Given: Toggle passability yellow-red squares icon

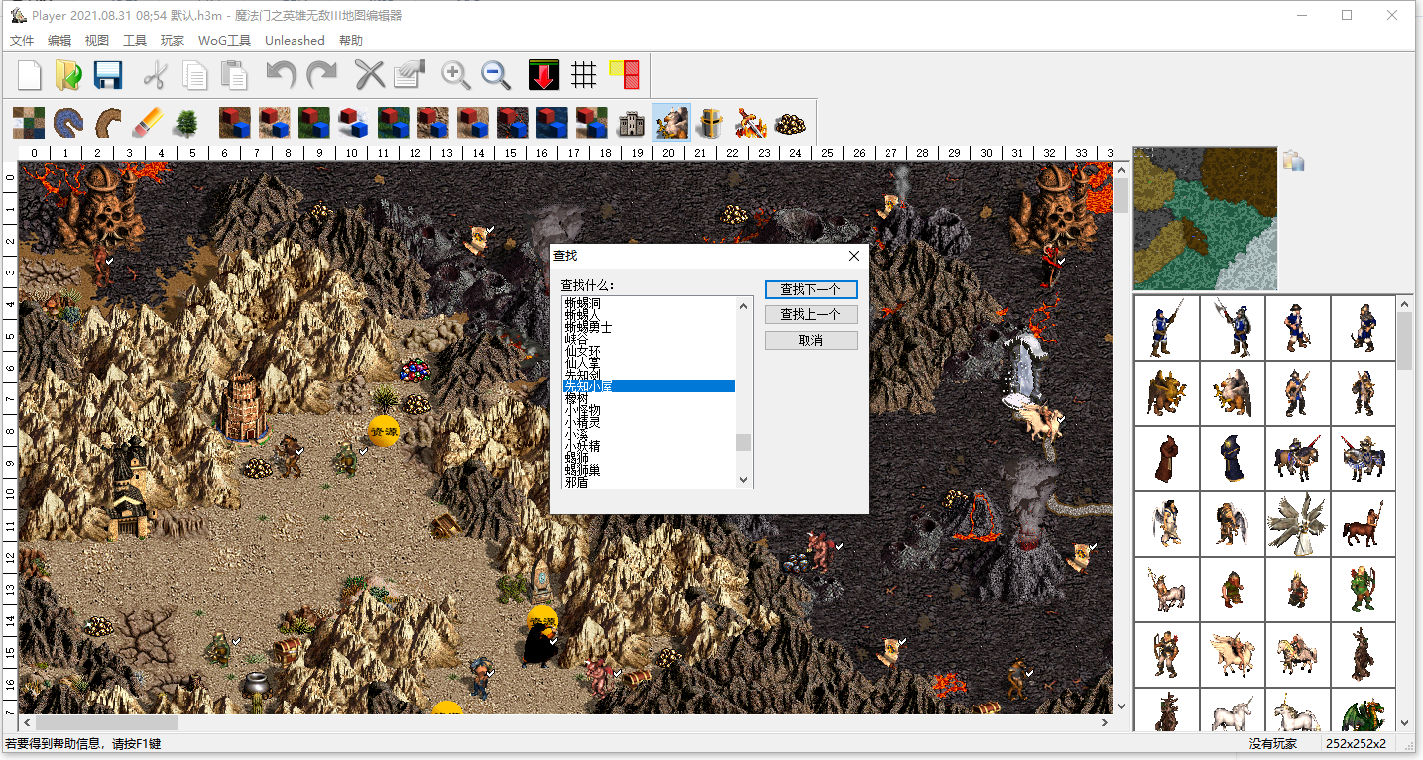Looking at the screenshot, I should point(623,75).
